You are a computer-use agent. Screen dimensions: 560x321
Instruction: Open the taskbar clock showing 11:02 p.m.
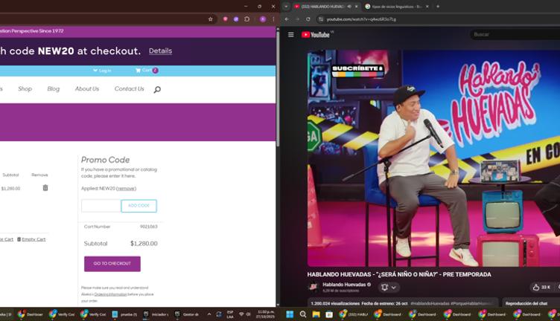[265, 314]
